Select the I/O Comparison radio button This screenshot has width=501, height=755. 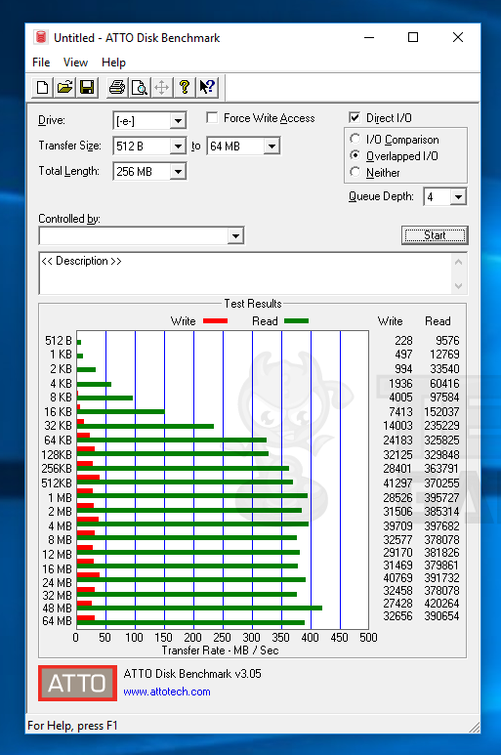click(x=355, y=139)
